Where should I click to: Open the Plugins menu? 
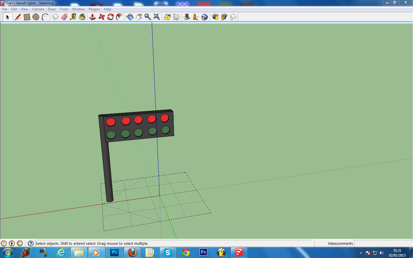pos(94,9)
